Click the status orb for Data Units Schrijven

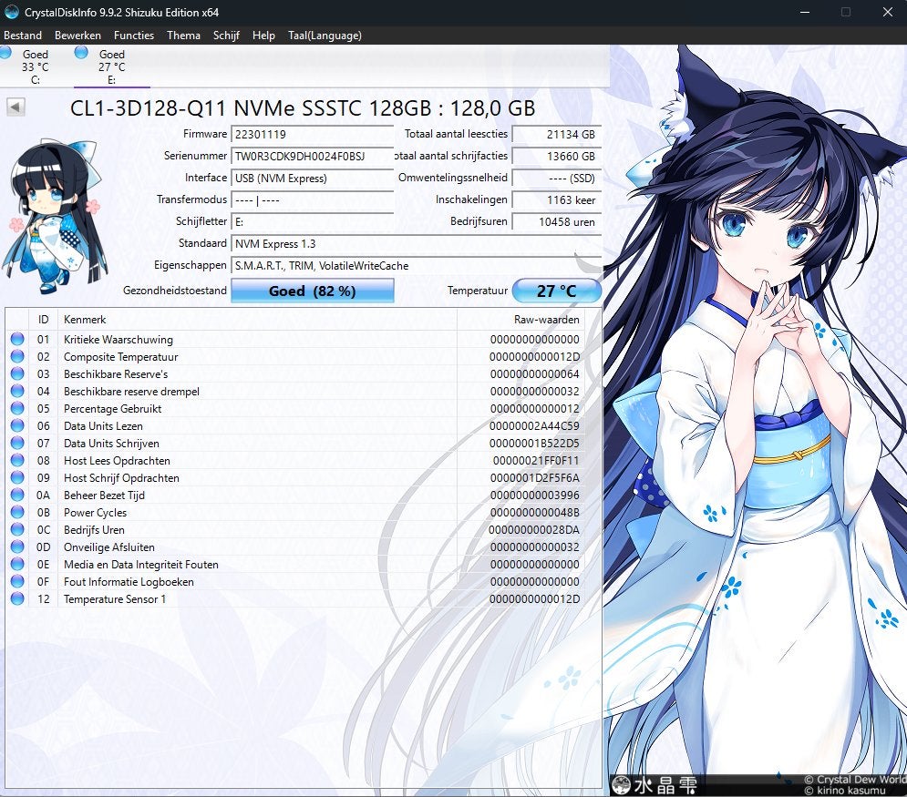[17, 444]
